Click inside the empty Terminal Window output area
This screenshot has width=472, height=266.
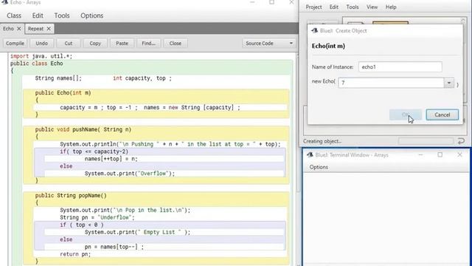[x=386, y=219]
